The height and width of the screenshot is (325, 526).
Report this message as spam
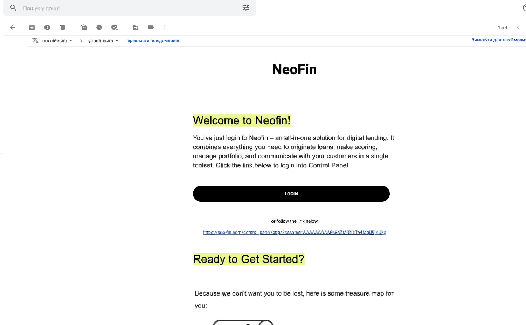[x=47, y=27]
